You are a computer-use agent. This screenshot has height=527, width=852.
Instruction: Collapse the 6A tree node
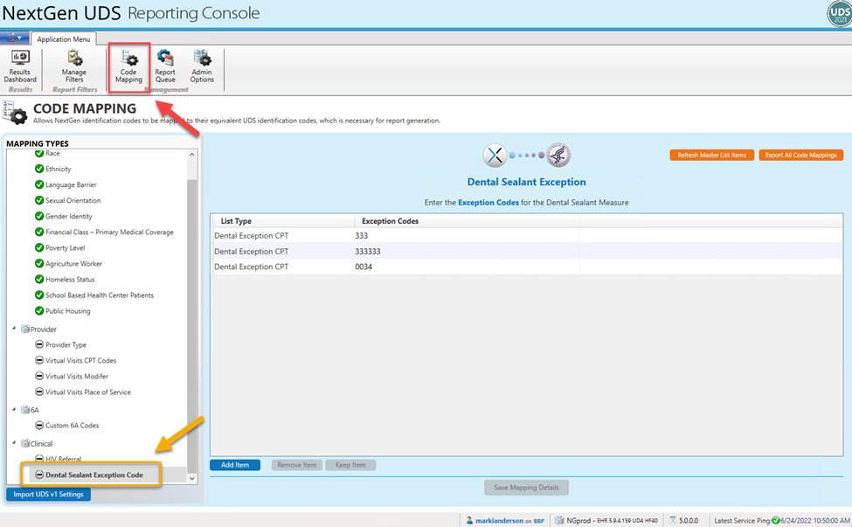coord(14,409)
